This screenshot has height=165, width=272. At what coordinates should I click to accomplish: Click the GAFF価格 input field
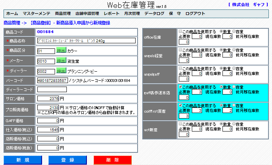point(48,121)
